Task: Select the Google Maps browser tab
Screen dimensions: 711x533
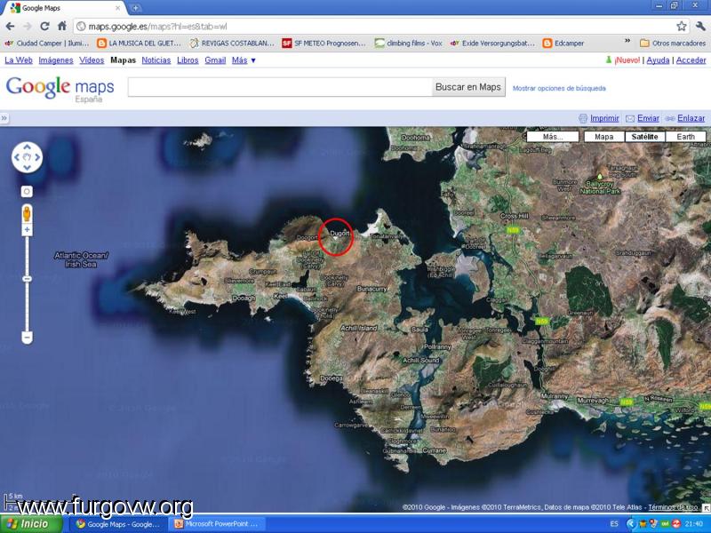Action: click(x=63, y=8)
